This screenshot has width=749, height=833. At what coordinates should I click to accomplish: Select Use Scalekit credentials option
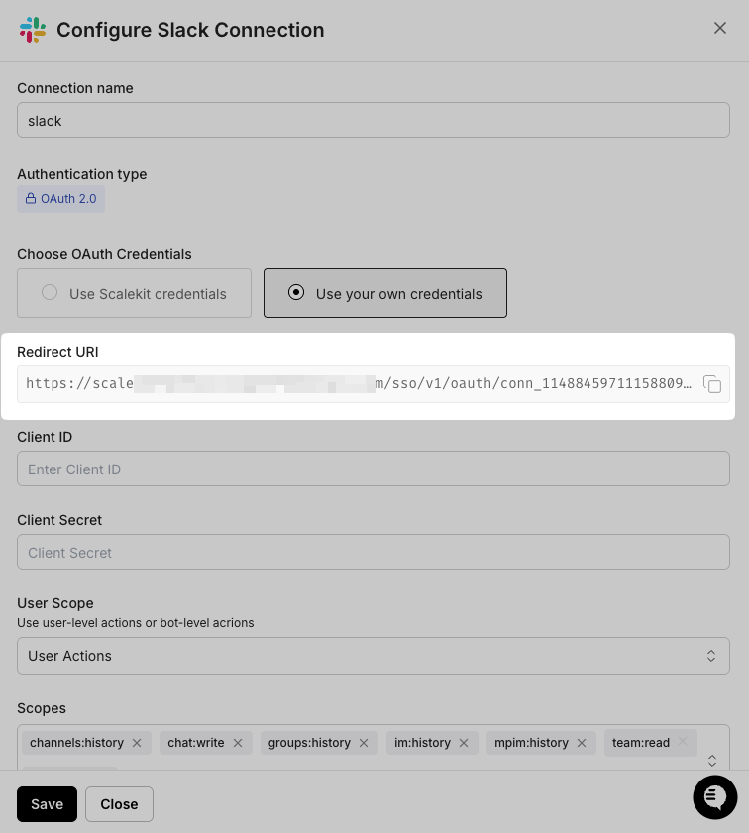(134, 293)
